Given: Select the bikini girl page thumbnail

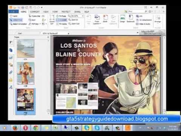Looking at the screenshot, I should point(26,73).
